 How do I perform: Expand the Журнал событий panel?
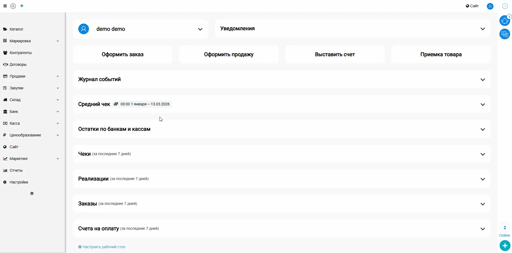click(x=483, y=79)
